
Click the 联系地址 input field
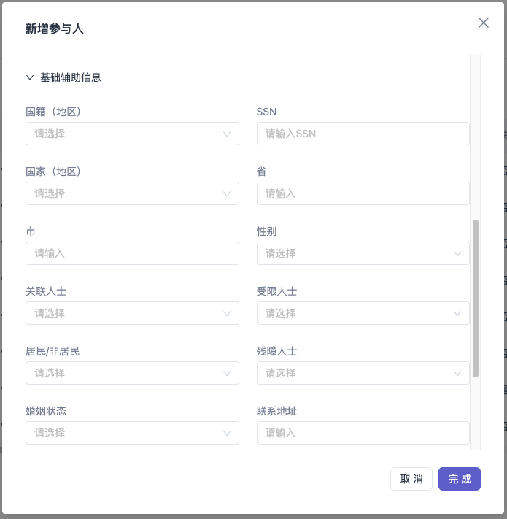pos(363,433)
